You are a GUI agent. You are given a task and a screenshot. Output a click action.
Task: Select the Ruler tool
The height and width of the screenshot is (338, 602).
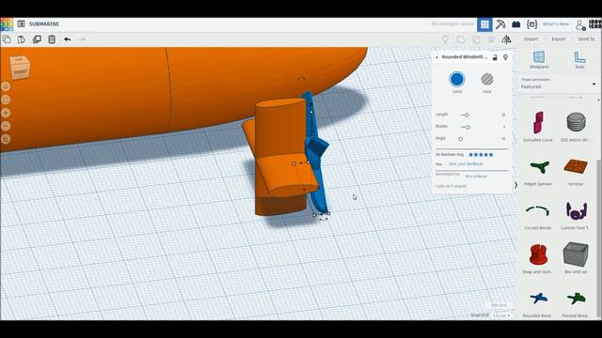pyautogui.click(x=579, y=60)
